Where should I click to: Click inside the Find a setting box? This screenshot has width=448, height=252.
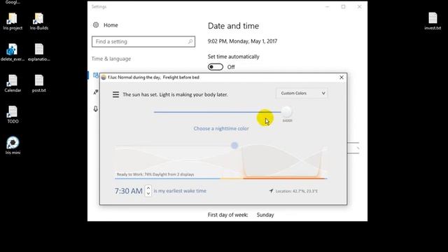pyautogui.click(x=143, y=42)
